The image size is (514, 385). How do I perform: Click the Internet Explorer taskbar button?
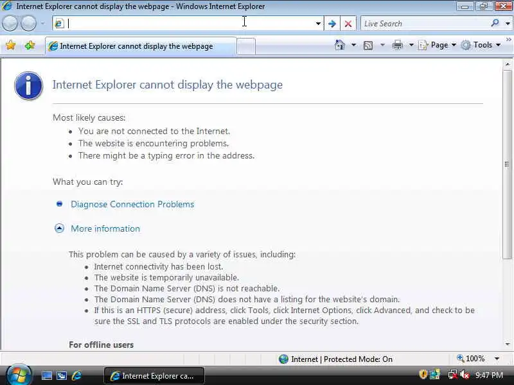click(x=154, y=376)
